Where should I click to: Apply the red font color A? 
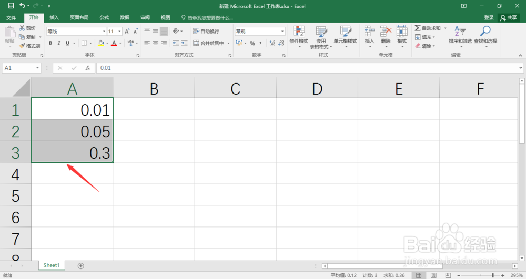[x=114, y=43]
